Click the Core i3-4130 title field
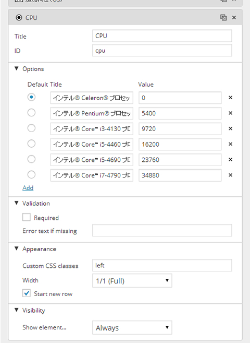250x343 pixels. tap(92, 129)
